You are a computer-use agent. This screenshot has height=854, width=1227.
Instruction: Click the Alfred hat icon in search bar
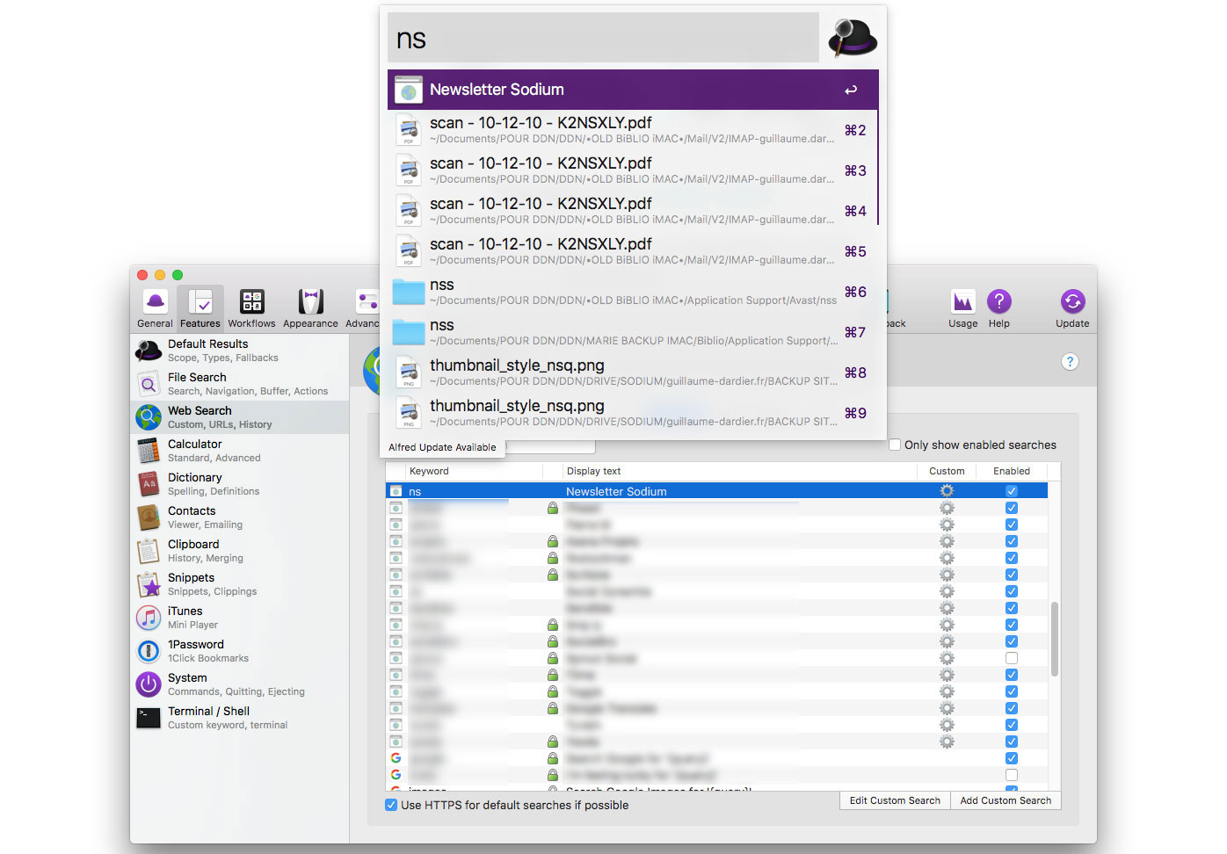pyautogui.click(x=852, y=38)
